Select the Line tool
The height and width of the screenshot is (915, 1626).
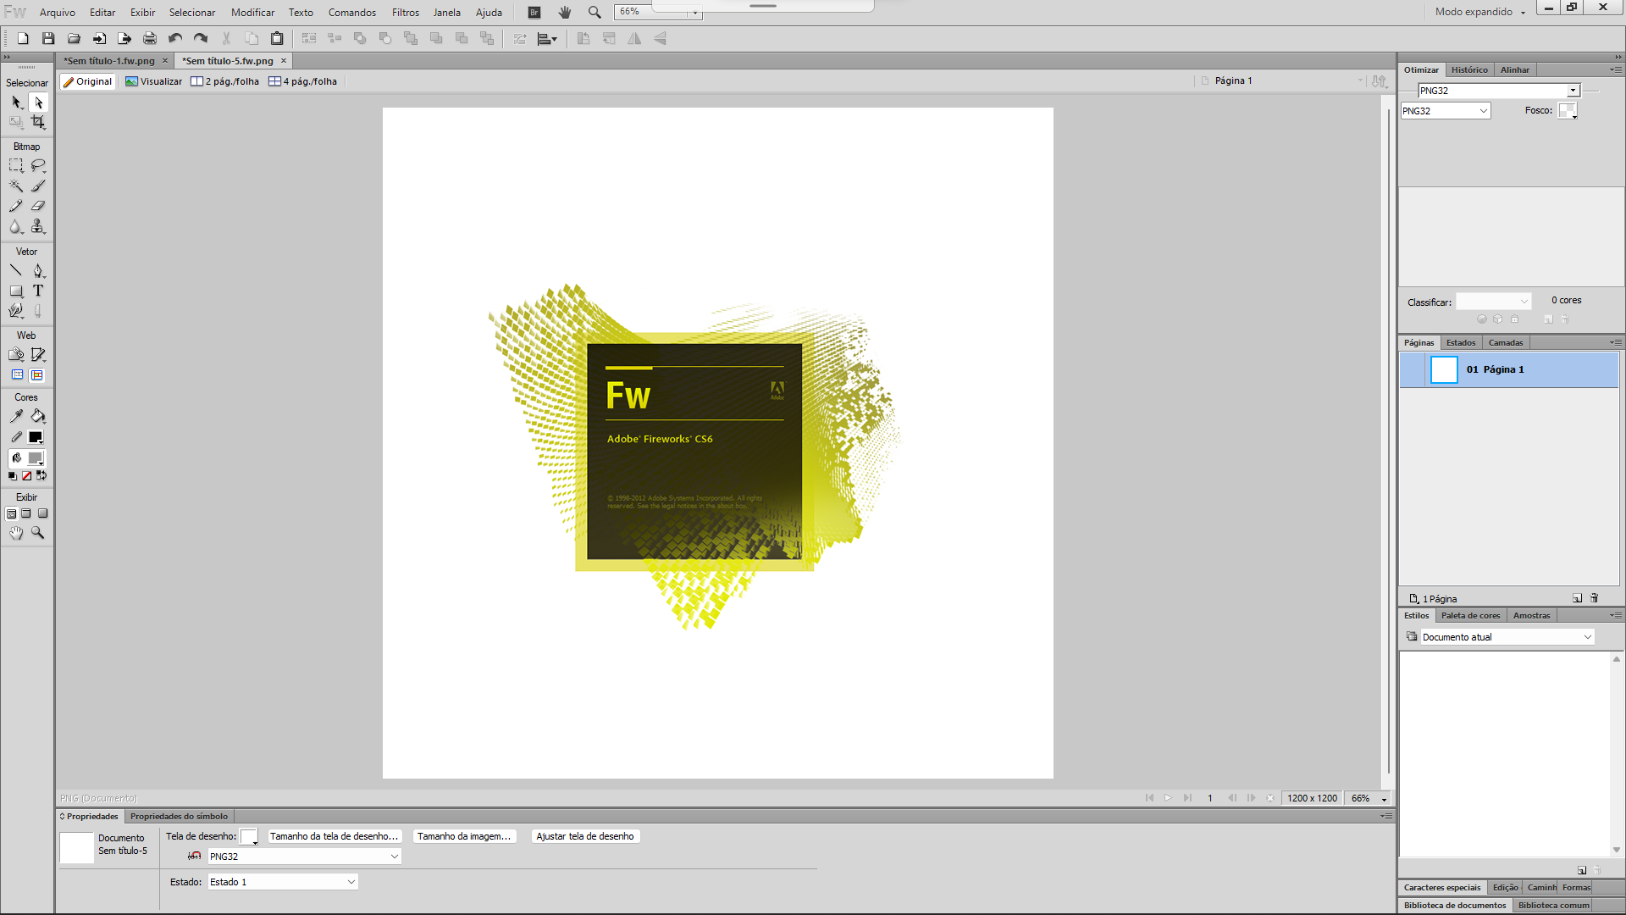coord(16,271)
